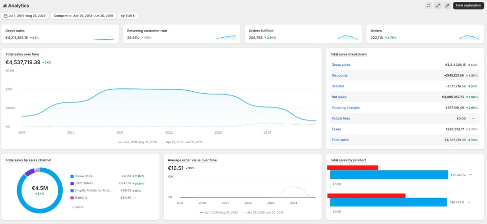Image resolution: width=487 pixels, height=224 pixels.
Task: Click the Matrixify pink legend square
Action: point(72,197)
